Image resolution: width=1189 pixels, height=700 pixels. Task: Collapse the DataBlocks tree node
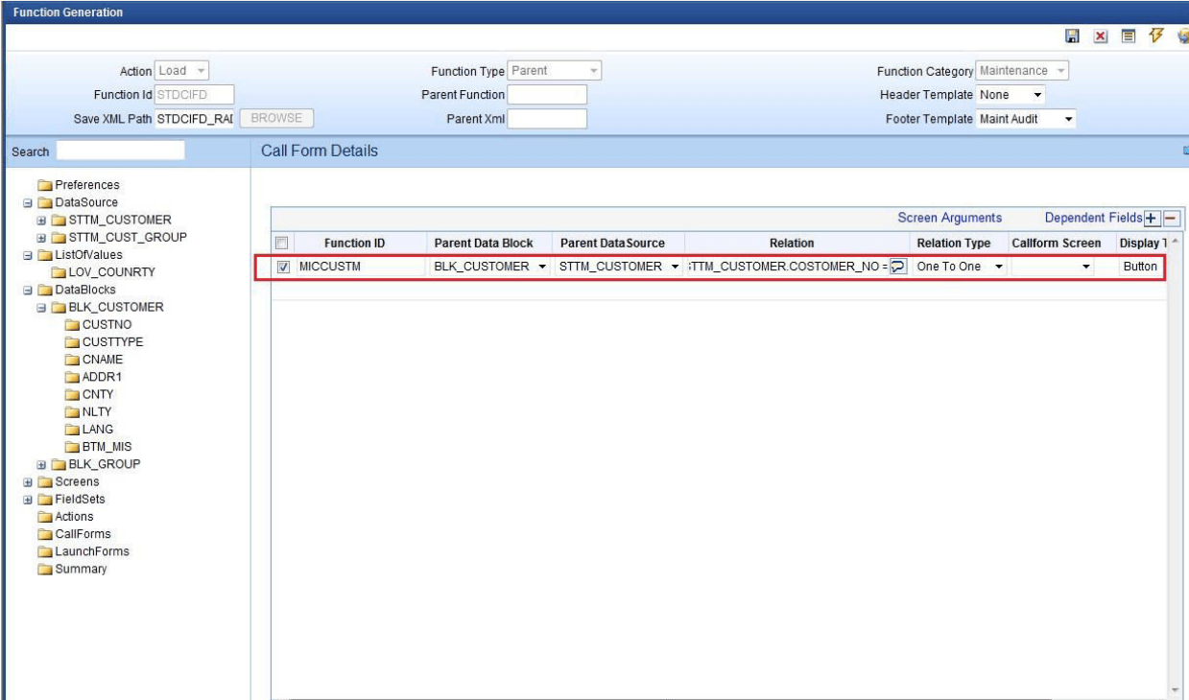coord(27,290)
